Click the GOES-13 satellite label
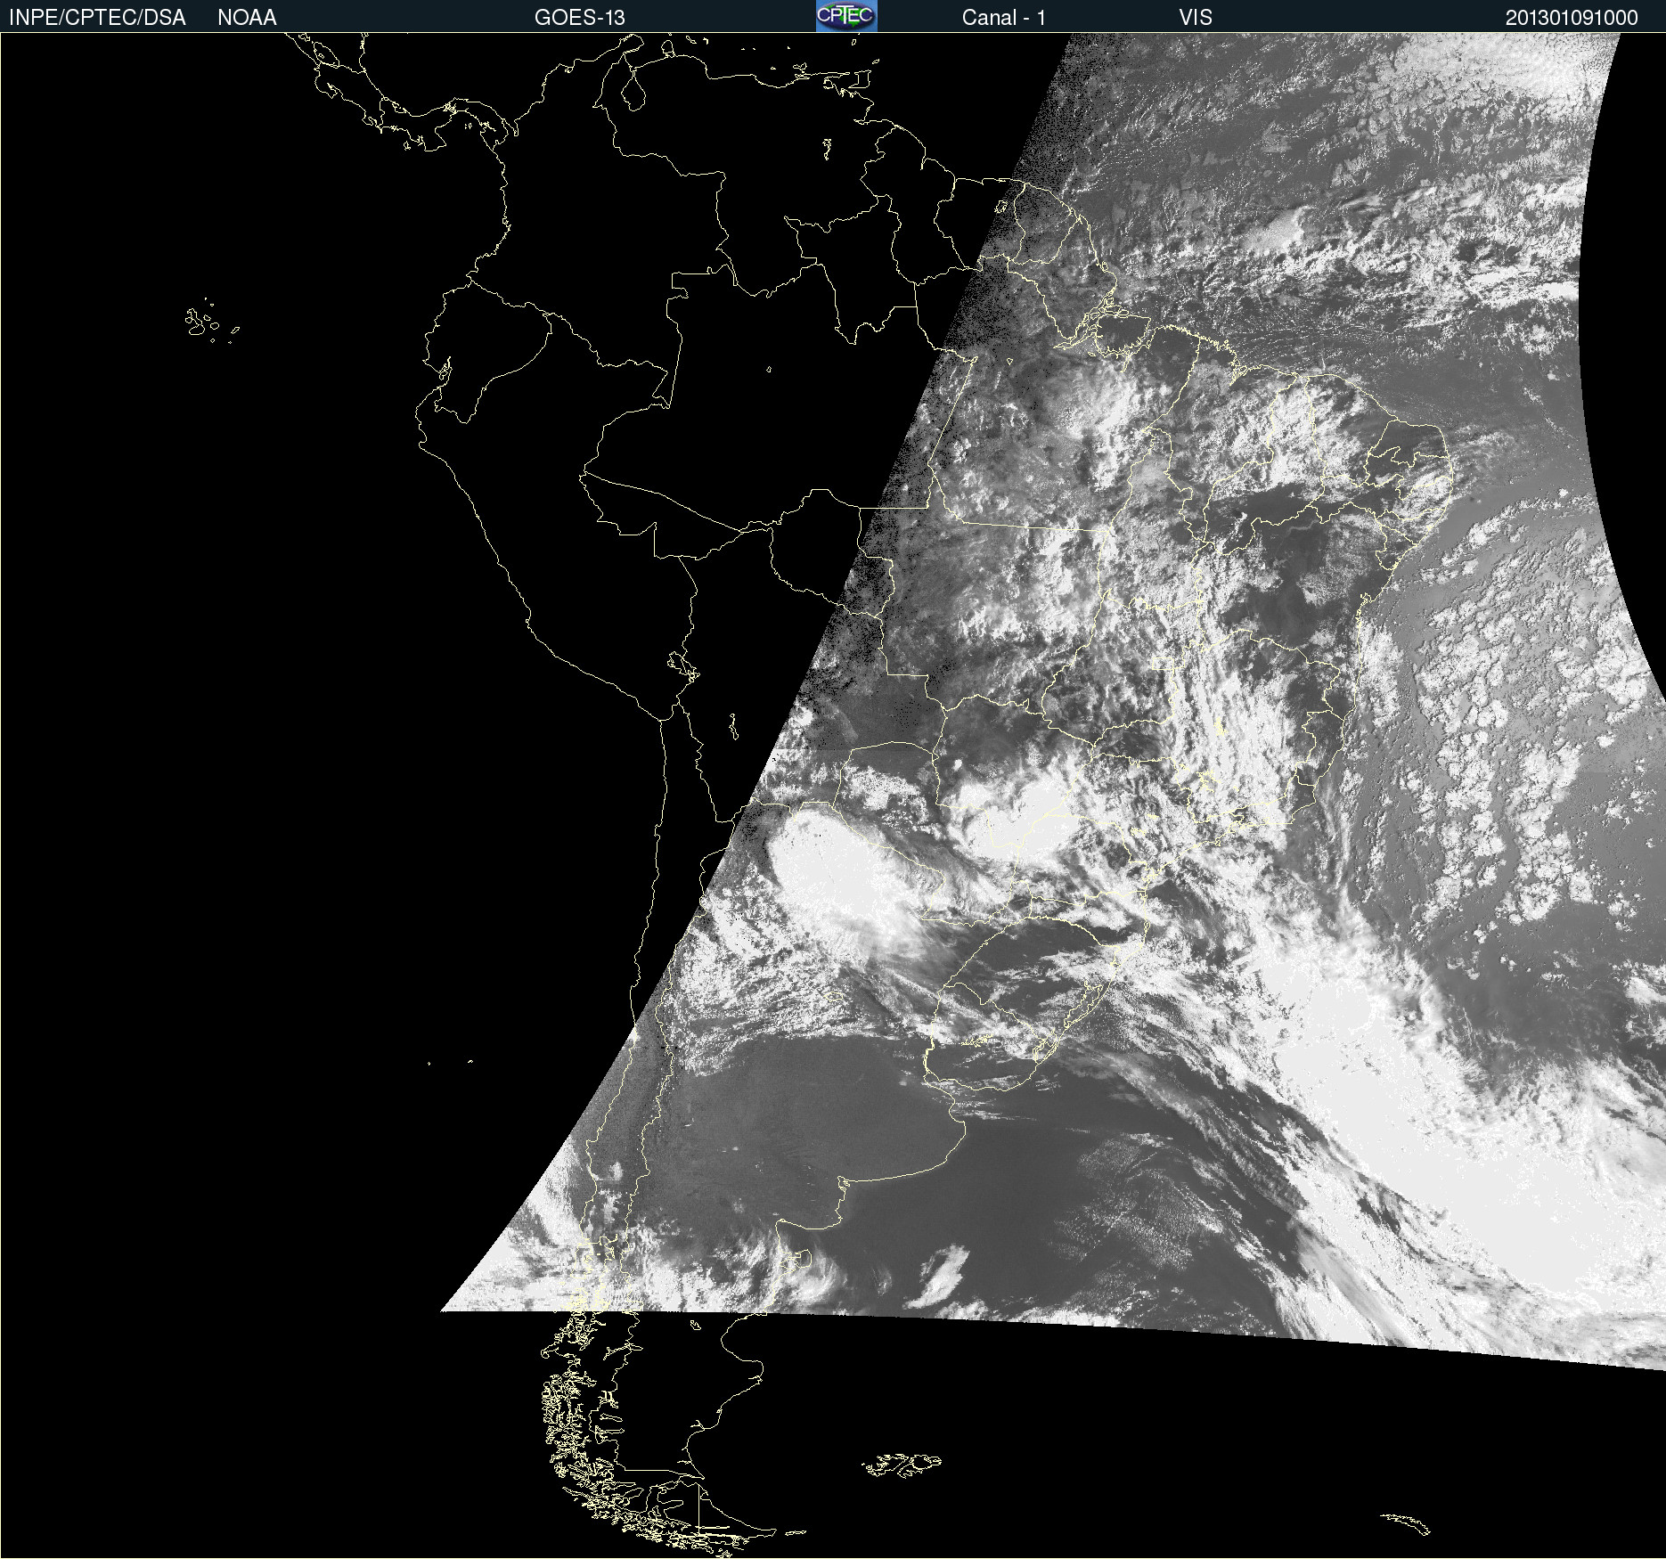 pyautogui.click(x=580, y=18)
